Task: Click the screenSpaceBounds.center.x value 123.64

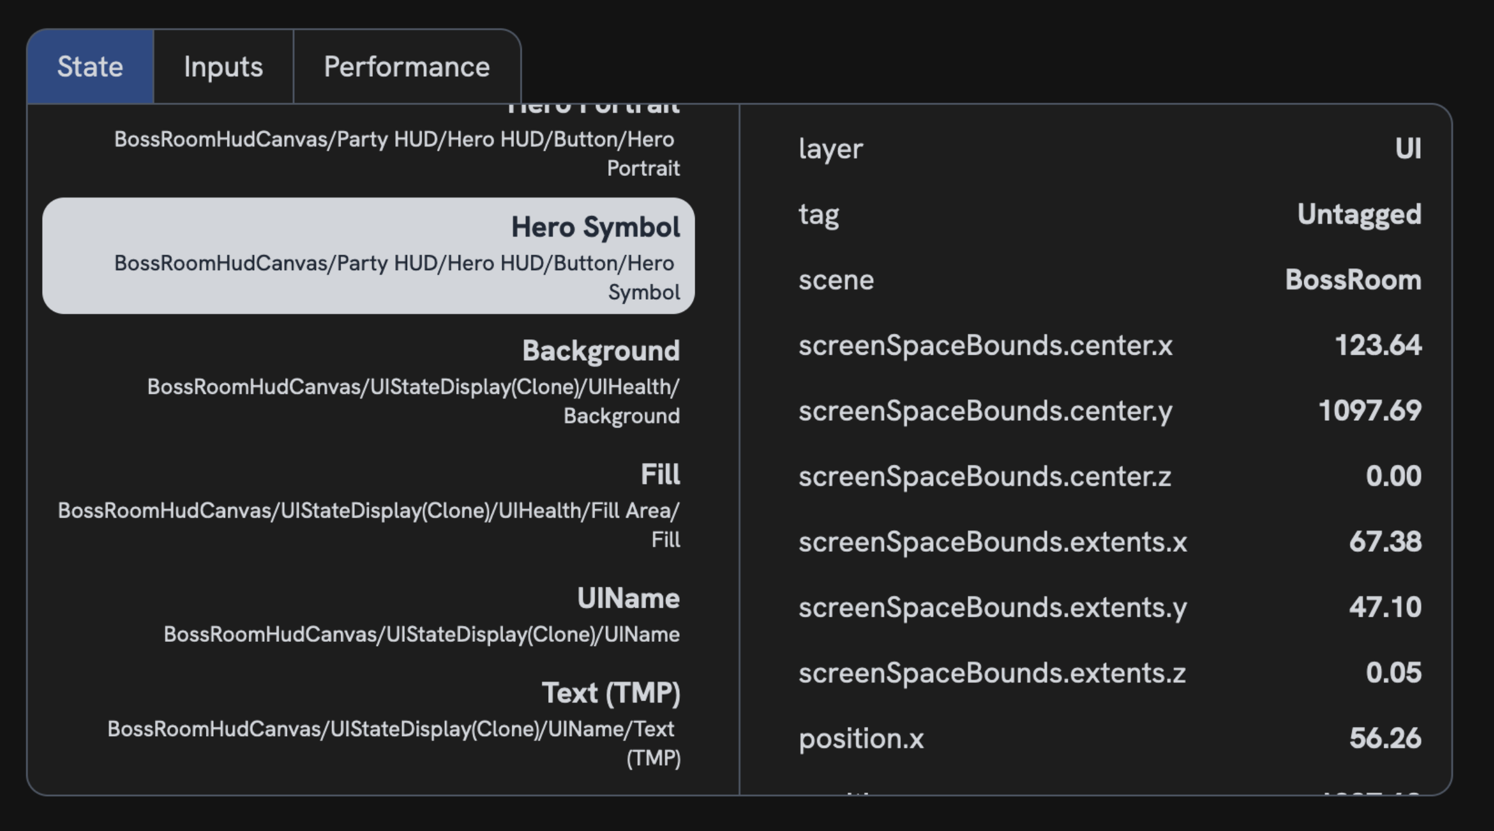Action: pos(1378,345)
